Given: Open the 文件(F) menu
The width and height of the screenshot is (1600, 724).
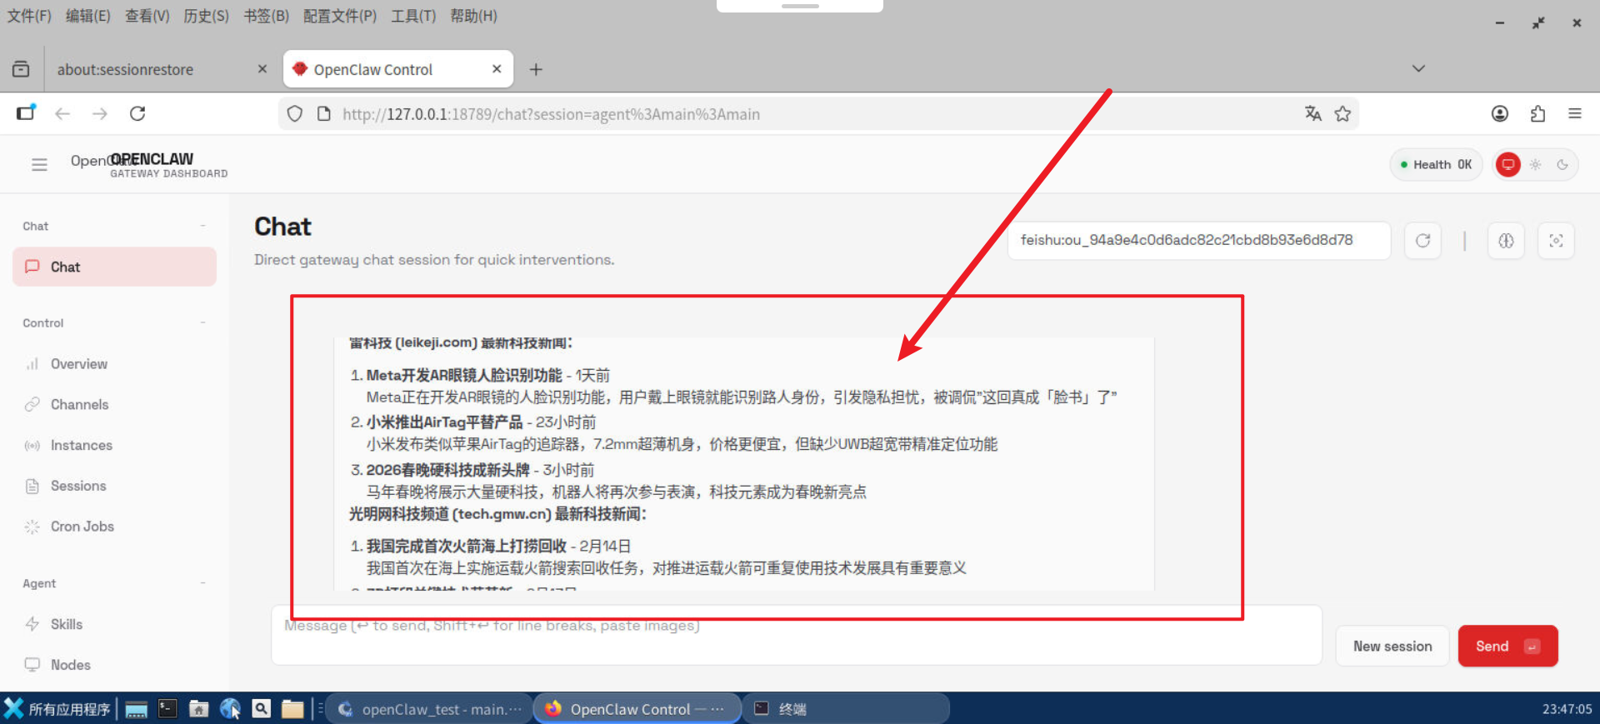Looking at the screenshot, I should tap(29, 16).
